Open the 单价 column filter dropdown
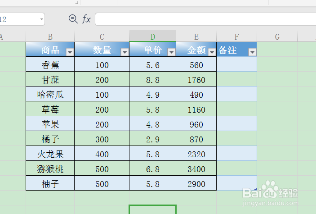Image resolution: width=316 pixels, height=214 pixels. pos(172,52)
